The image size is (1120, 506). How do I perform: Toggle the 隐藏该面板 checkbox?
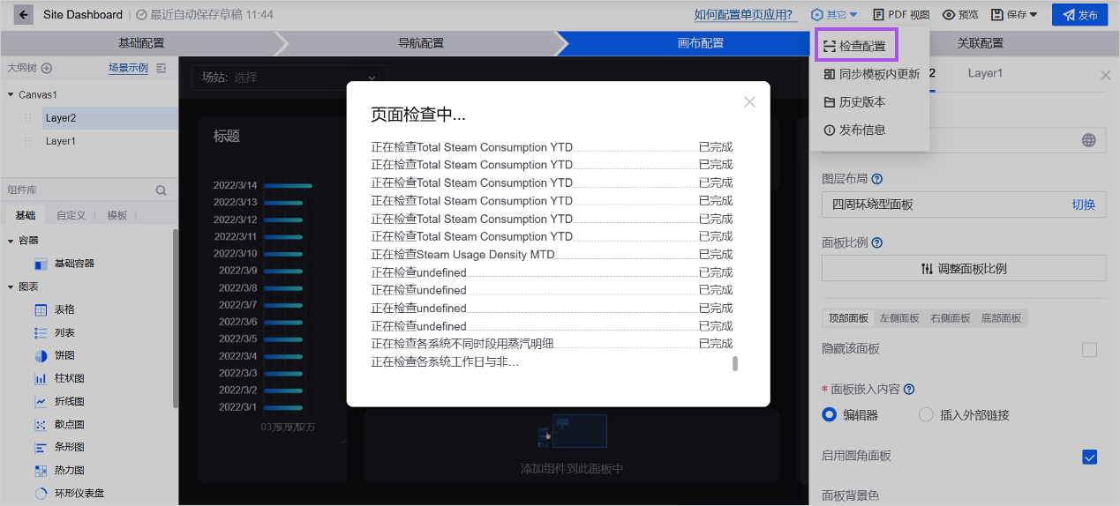(x=1089, y=350)
